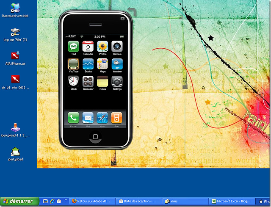Click the AT&T carrier label

tap(72, 36)
